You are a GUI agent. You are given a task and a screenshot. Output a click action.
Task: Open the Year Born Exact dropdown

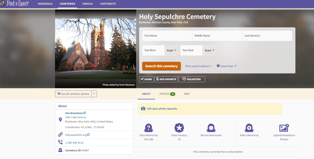coord(171,51)
